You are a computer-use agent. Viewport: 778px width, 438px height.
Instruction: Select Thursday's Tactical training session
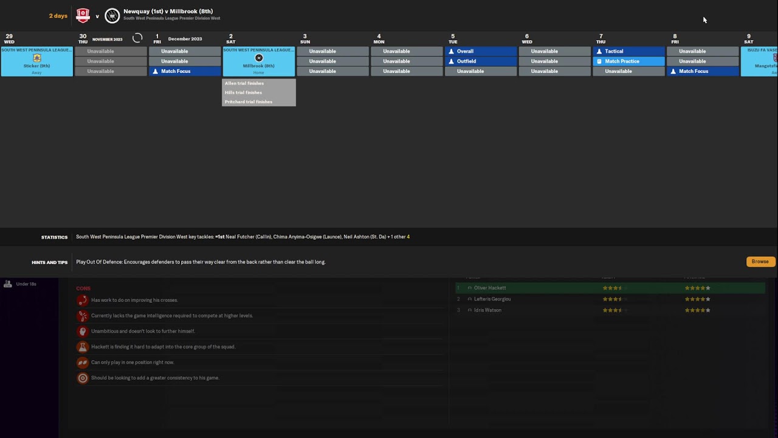pyautogui.click(x=628, y=51)
